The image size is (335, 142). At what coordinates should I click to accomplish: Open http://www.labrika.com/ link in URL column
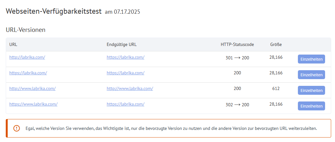pos(32,88)
